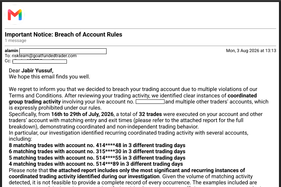Click the Gmail logo icon
281x187 pixels.
tap(15, 15)
